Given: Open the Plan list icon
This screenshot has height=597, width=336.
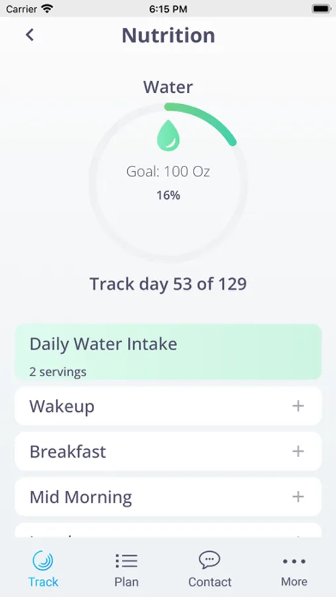Looking at the screenshot, I should (x=127, y=561).
